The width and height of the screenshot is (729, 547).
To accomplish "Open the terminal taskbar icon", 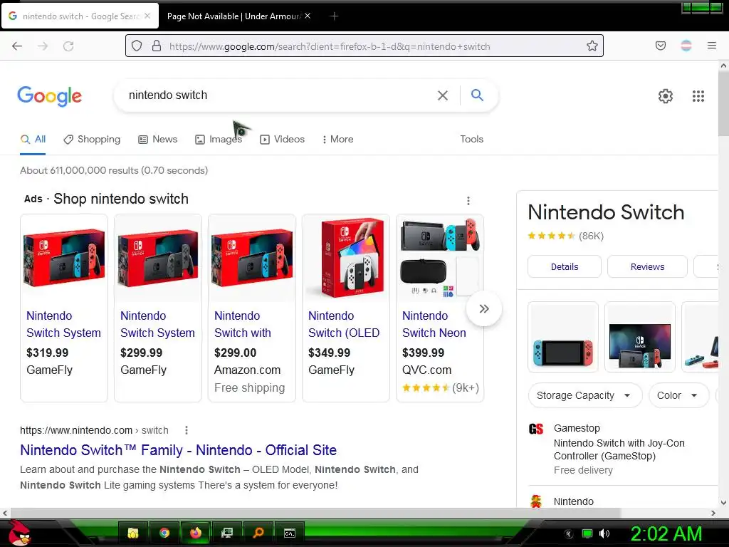I will coord(290,533).
